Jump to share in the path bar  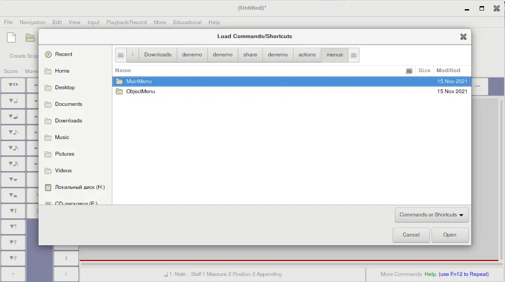click(x=250, y=55)
